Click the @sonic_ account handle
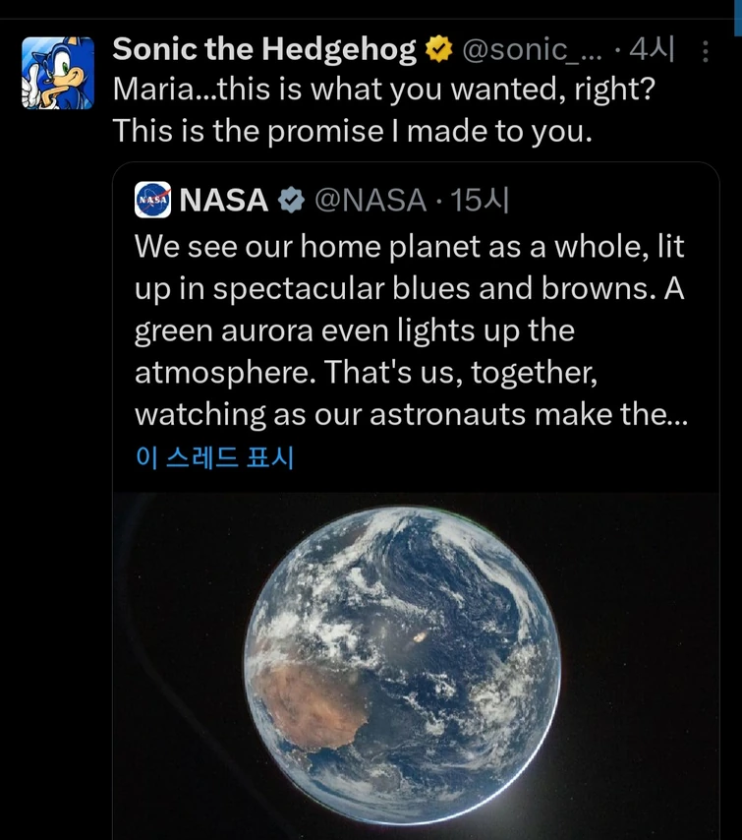742x840 pixels. tap(529, 49)
